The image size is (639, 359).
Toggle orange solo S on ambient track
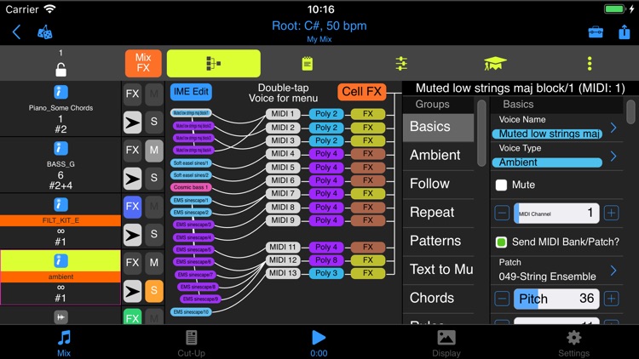154,291
